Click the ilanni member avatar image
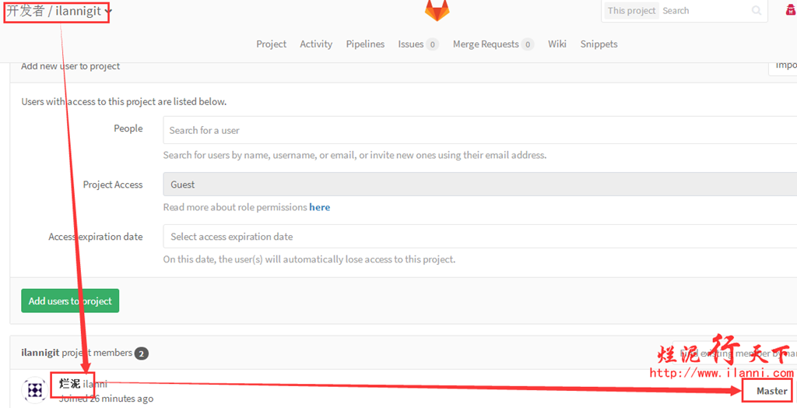797x408 pixels. tap(34, 389)
